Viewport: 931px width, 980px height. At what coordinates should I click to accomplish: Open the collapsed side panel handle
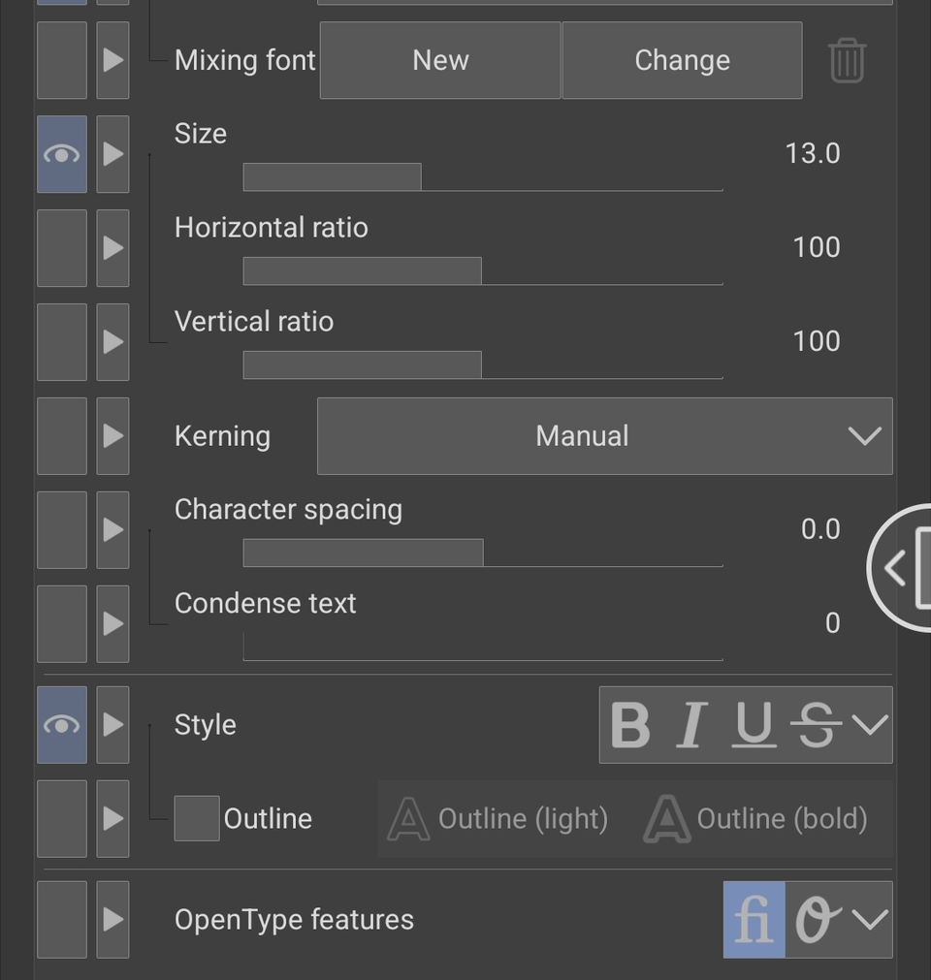point(900,567)
